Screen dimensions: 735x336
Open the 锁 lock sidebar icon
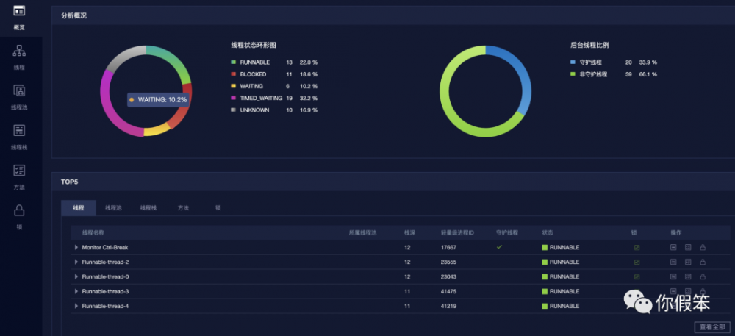tap(19, 210)
